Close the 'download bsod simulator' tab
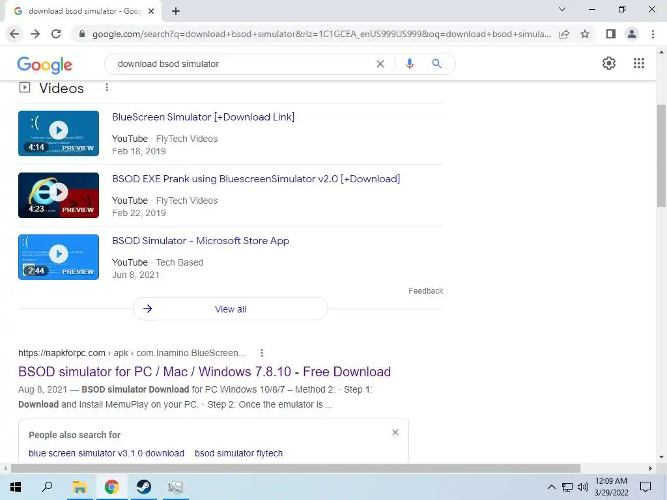This screenshot has width=667, height=500. (151, 11)
